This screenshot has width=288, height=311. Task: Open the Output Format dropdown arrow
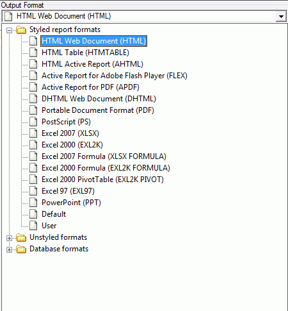click(281, 17)
